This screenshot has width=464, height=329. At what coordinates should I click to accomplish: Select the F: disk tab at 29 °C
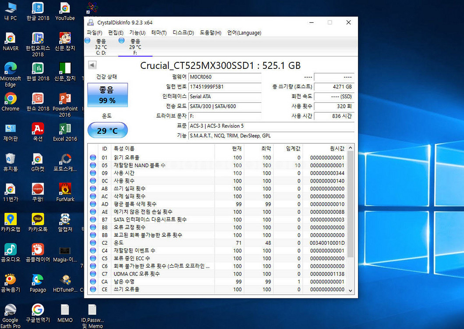(x=135, y=46)
